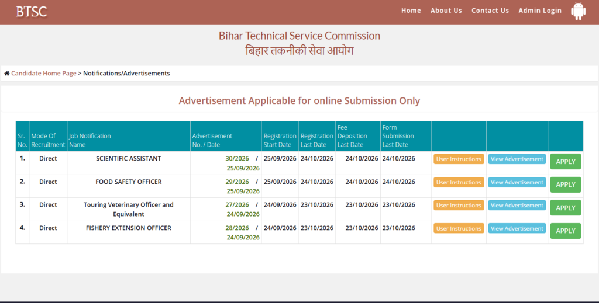The height and width of the screenshot is (303, 599).
Task: Return to Candidate Home Page link
Action: click(43, 73)
